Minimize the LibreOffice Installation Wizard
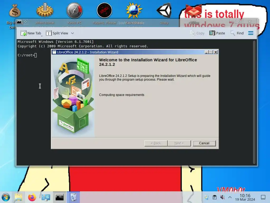Viewport: 270px width, 203px height. pos(206,52)
